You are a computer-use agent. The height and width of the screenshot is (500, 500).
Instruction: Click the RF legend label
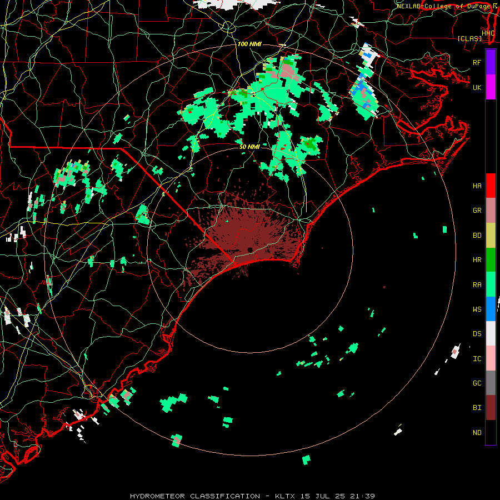click(477, 62)
